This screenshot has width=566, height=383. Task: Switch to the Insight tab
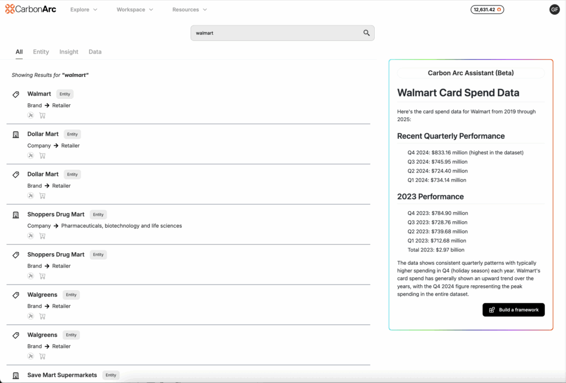[x=69, y=51]
